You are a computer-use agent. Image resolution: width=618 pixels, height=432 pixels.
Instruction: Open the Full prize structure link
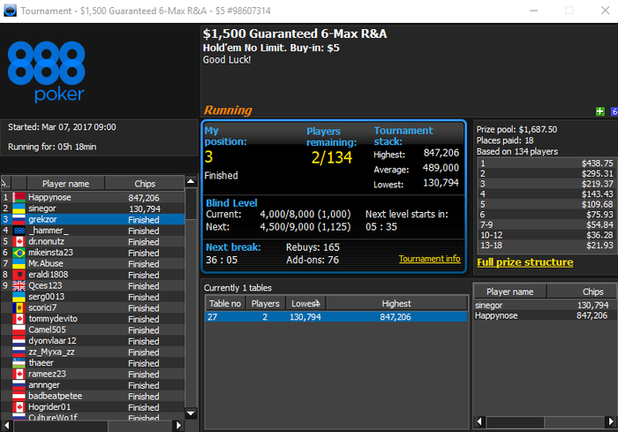coord(525,262)
